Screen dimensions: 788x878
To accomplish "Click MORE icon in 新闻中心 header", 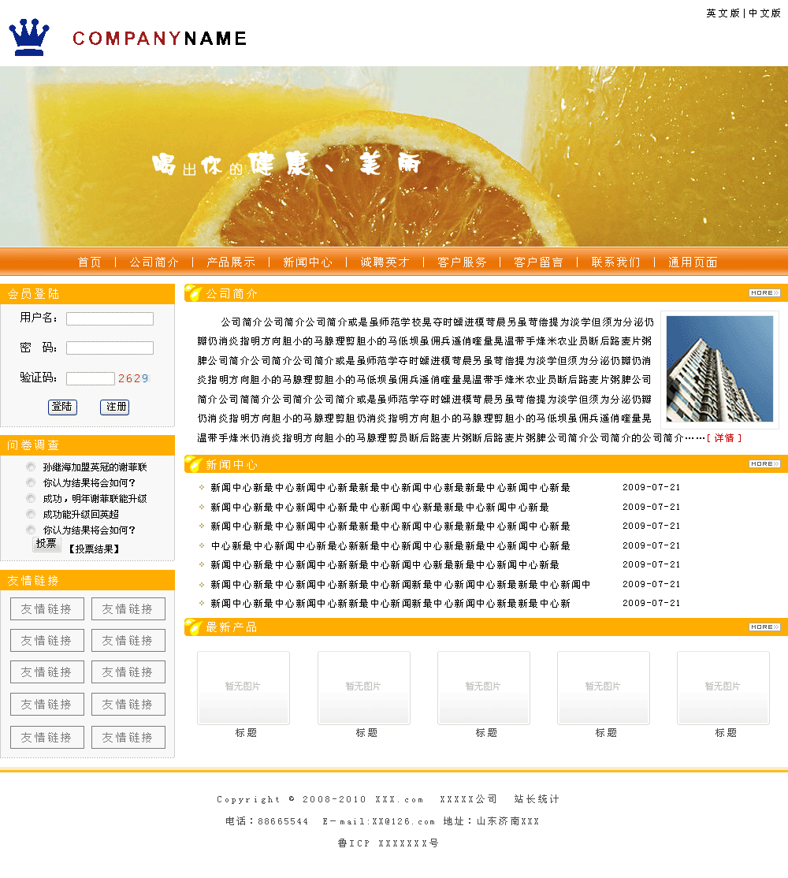I will tap(764, 464).
